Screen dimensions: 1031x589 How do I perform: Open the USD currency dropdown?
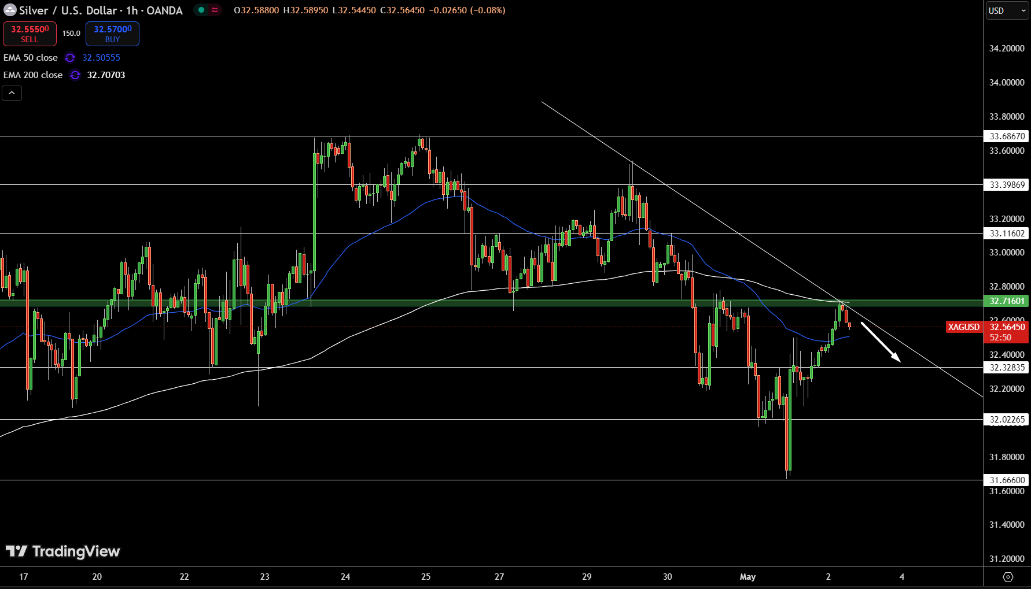pos(1007,10)
